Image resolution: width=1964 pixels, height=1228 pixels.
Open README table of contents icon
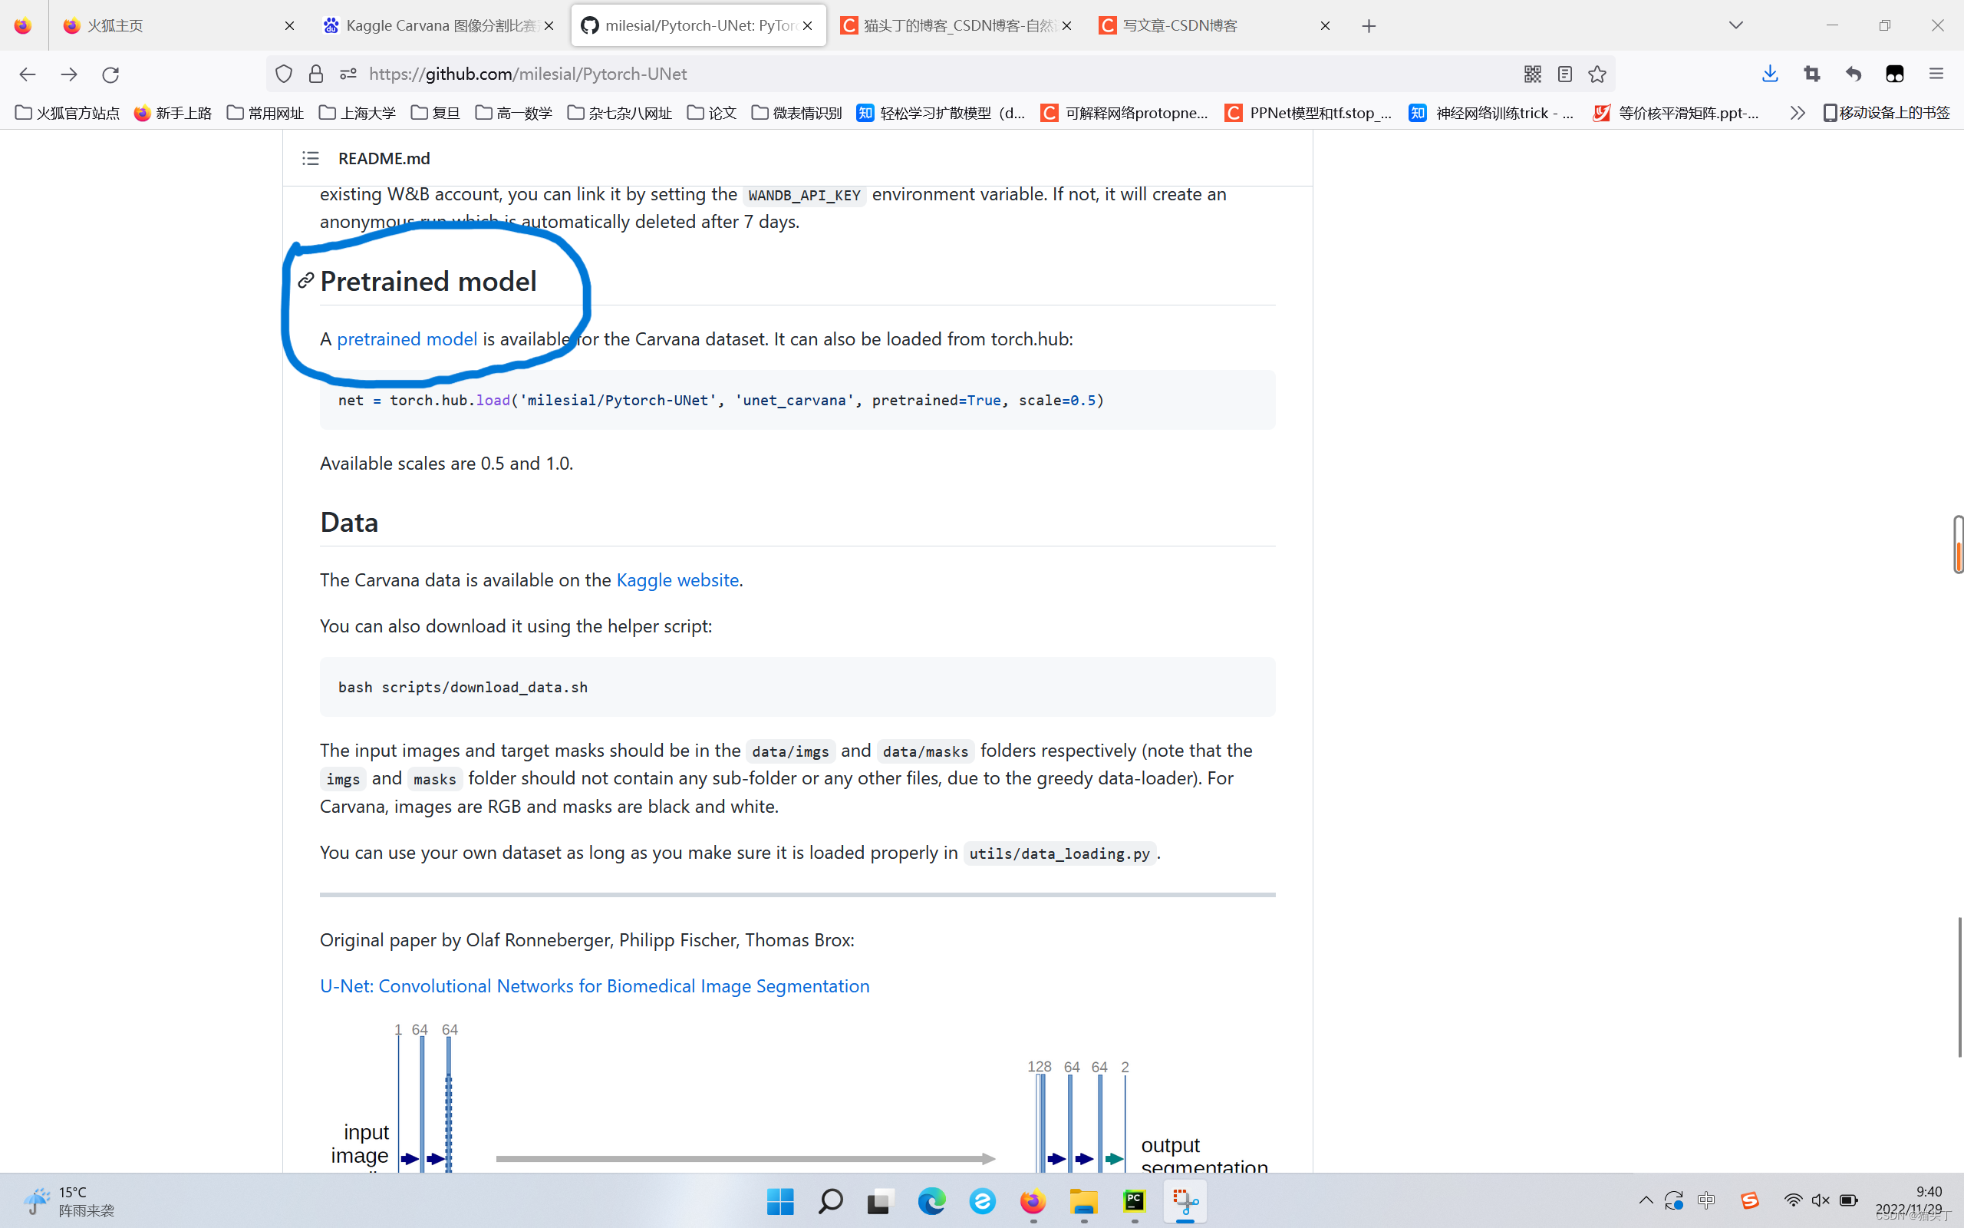(310, 158)
